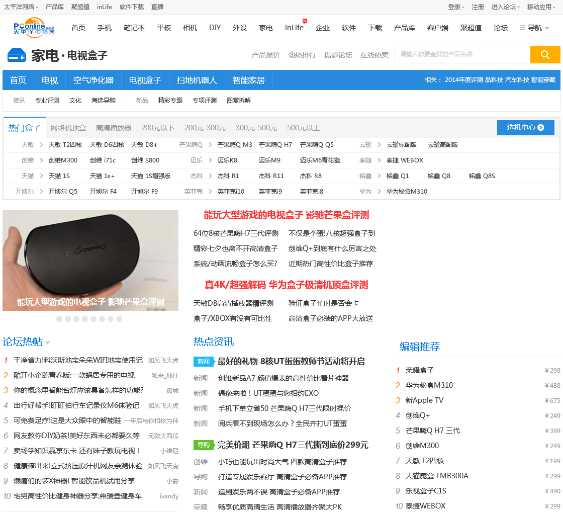Open the 2014年度评测 related link
Screen dimensions: 563x512
(463, 80)
